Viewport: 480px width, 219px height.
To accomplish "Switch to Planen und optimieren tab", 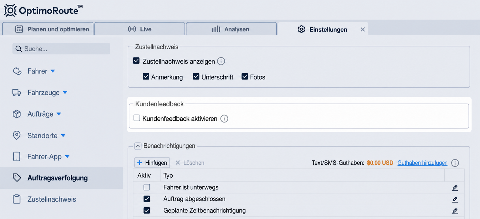I will click(48, 29).
